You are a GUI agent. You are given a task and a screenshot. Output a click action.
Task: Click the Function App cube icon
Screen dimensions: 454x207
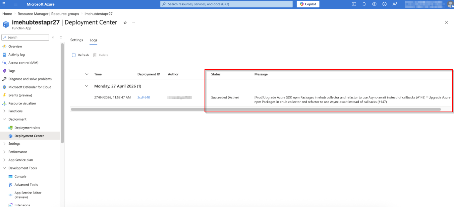[x=6, y=24]
